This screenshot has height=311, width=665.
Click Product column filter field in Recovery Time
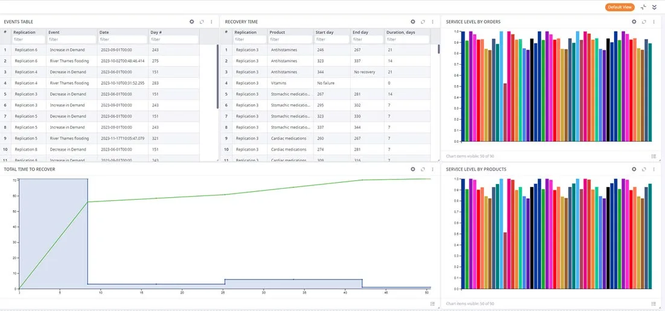[x=290, y=39]
